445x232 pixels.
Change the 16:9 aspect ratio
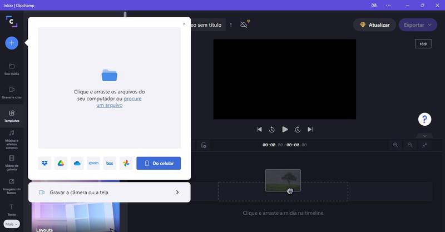coord(423,44)
